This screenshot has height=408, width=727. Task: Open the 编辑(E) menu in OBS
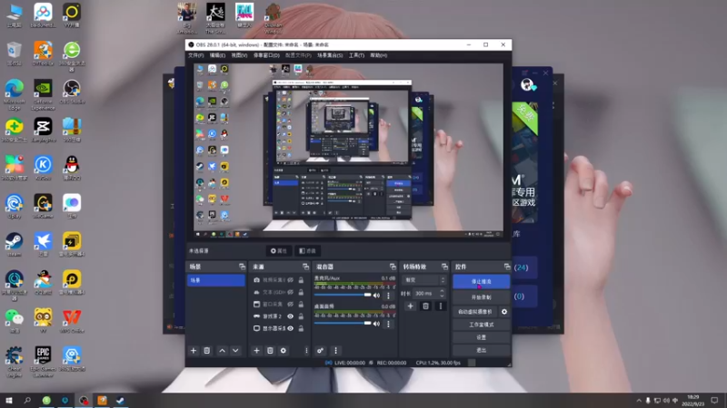[217, 55]
